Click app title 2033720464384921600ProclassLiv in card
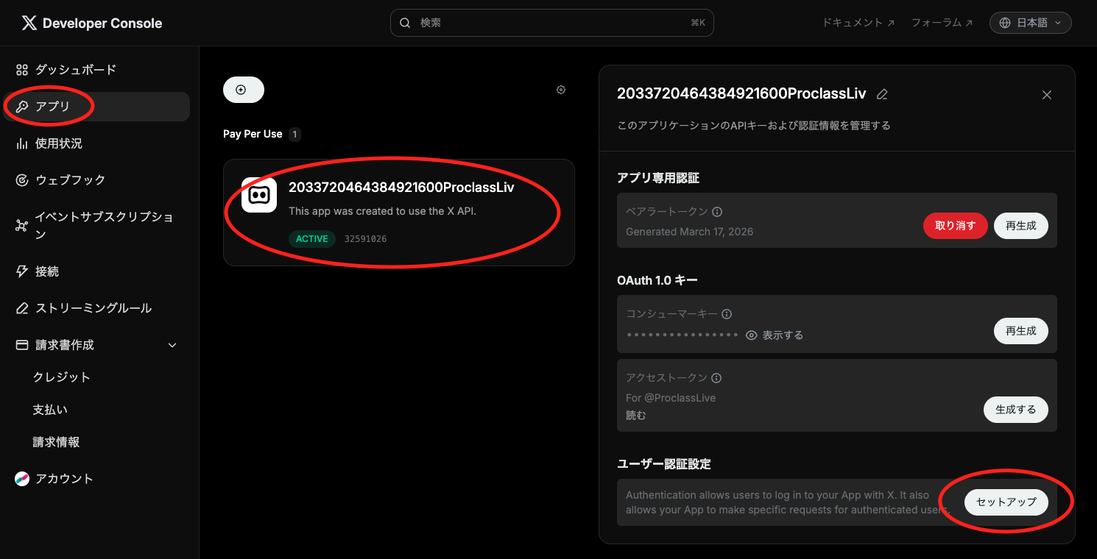Image resolution: width=1097 pixels, height=559 pixels. coord(401,188)
